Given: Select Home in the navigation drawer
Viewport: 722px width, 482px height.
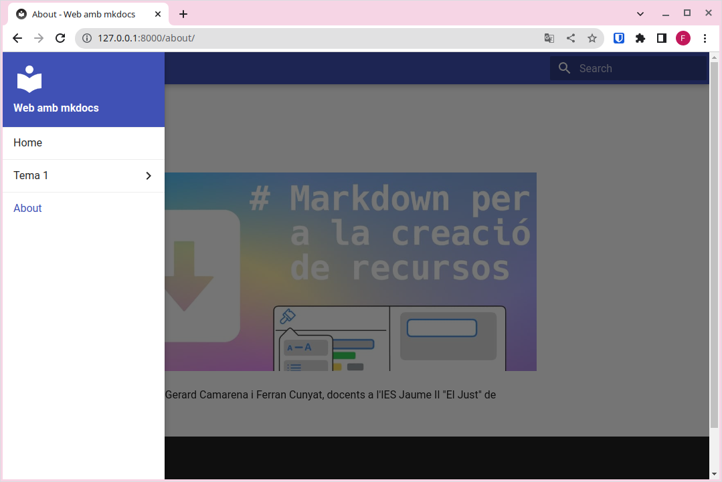Looking at the screenshot, I should pyautogui.click(x=28, y=143).
